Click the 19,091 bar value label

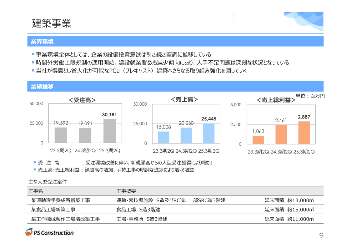pyautogui.click(x=85, y=123)
